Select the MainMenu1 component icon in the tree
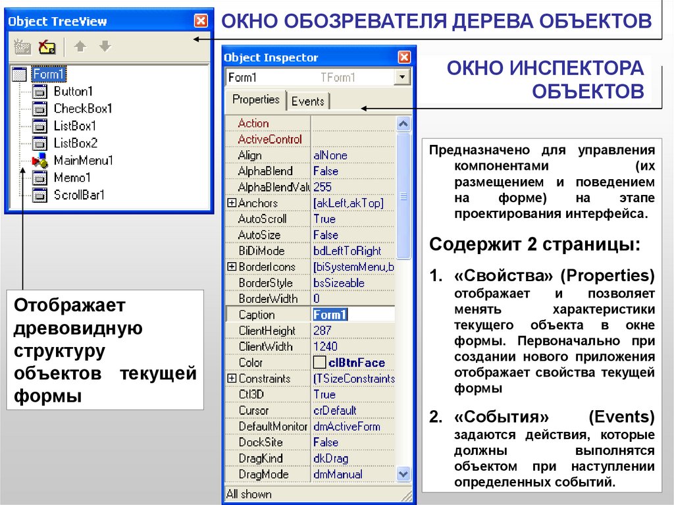 coord(40,160)
